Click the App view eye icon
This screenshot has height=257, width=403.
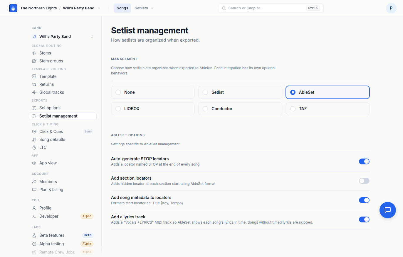[x=34, y=163]
